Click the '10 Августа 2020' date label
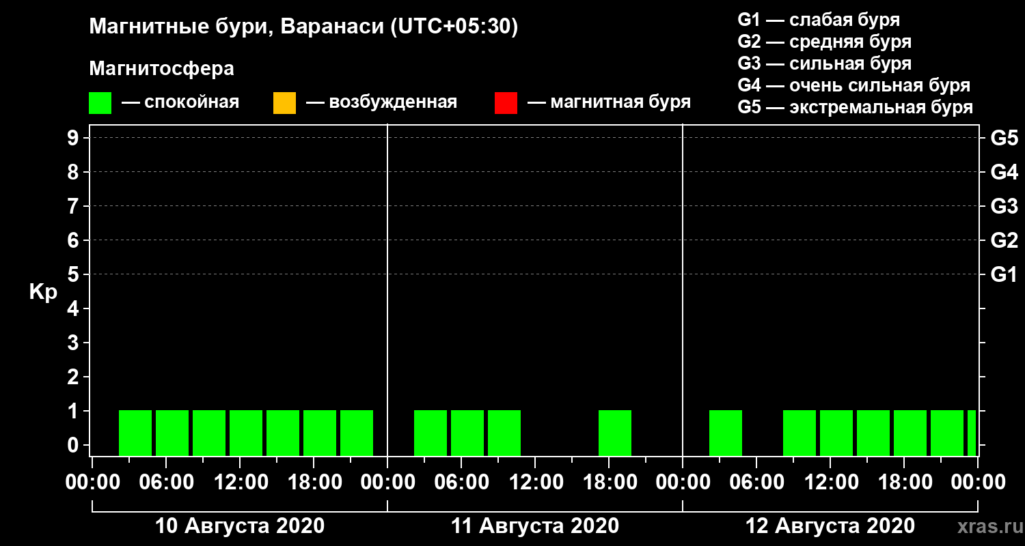The height and width of the screenshot is (546, 1025). 240,526
